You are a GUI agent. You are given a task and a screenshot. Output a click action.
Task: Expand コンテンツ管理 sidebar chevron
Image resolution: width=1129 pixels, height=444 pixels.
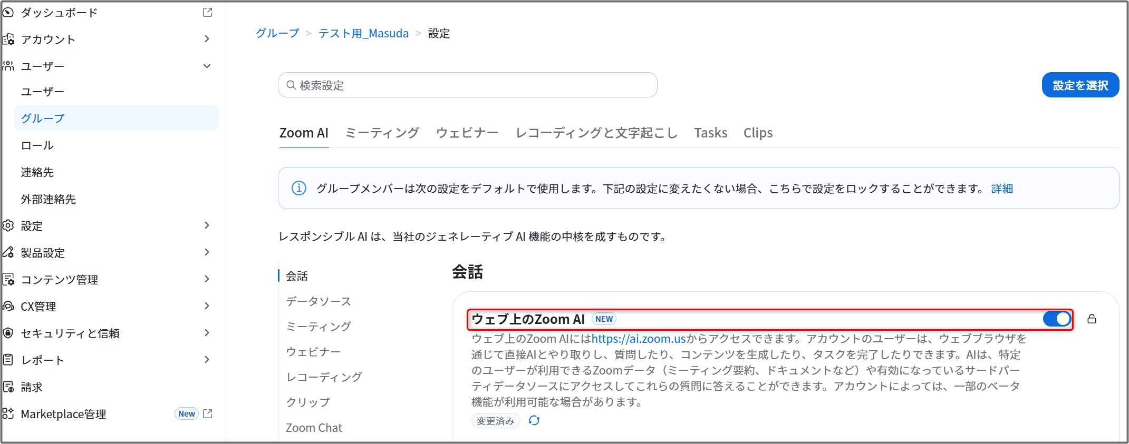click(x=207, y=279)
